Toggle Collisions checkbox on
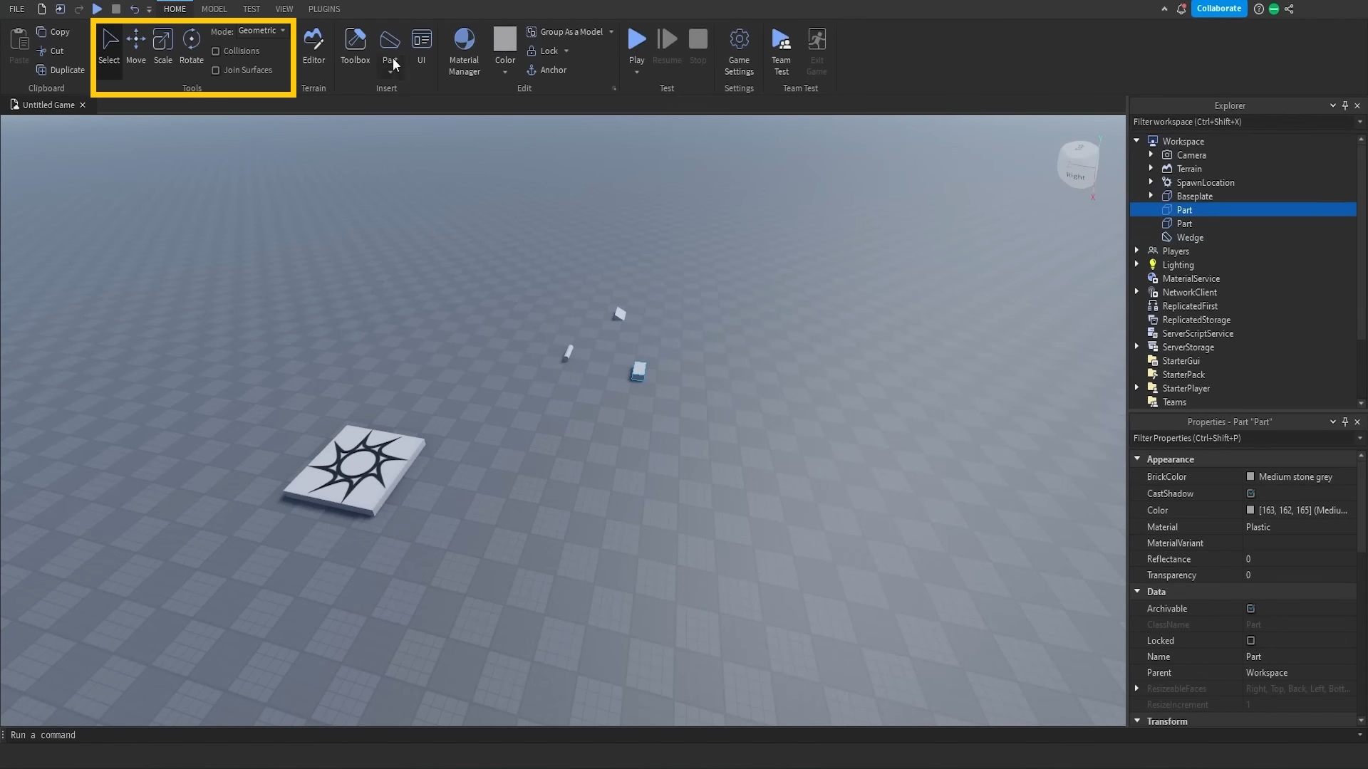The height and width of the screenshot is (769, 1368). coord(215,50)
